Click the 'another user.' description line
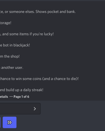 (12, 68)
